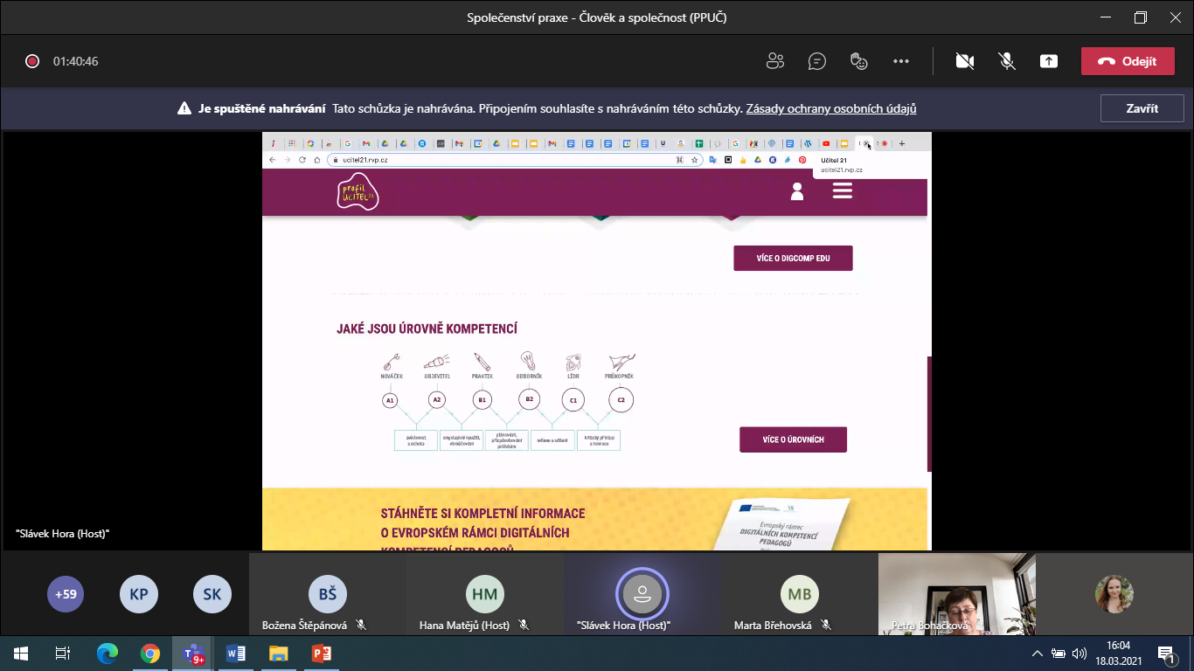Dismiss the recording banner with Zavřít
1194x671 pixels.
[x=1142, y=108]
